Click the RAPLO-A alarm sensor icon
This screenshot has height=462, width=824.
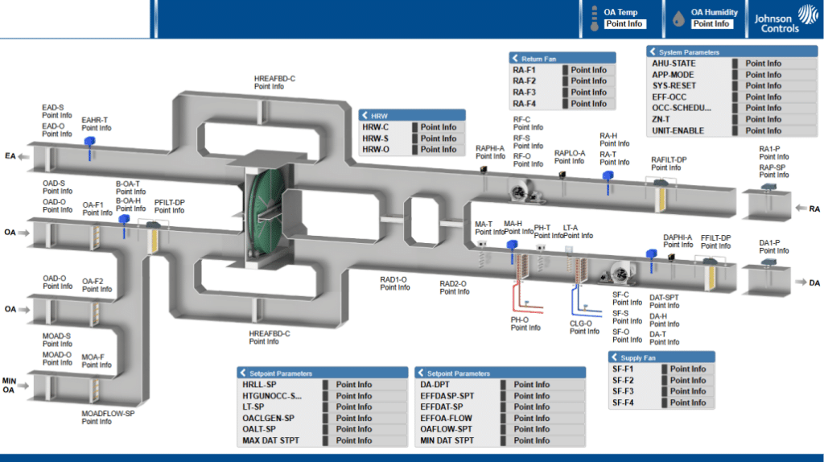[562, 175]
